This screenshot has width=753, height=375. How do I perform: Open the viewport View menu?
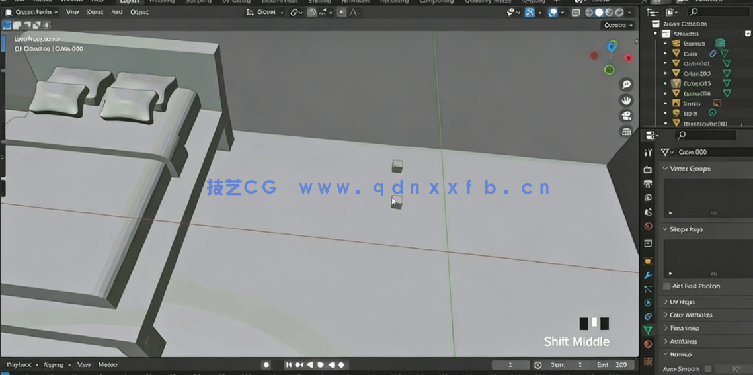[x=73, y=12]
